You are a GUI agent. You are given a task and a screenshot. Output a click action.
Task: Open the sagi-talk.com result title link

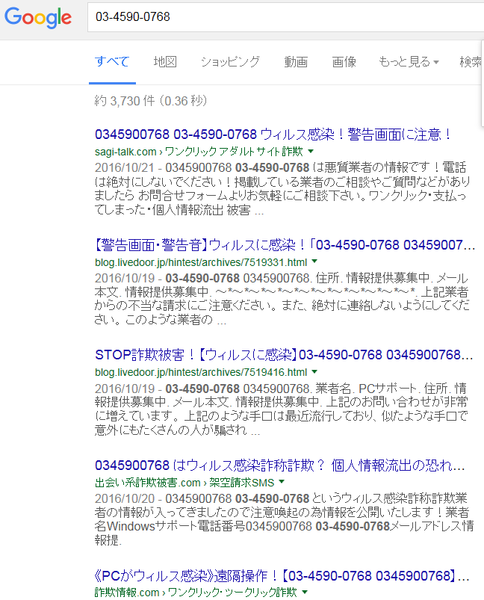click(x=273, y=134)
